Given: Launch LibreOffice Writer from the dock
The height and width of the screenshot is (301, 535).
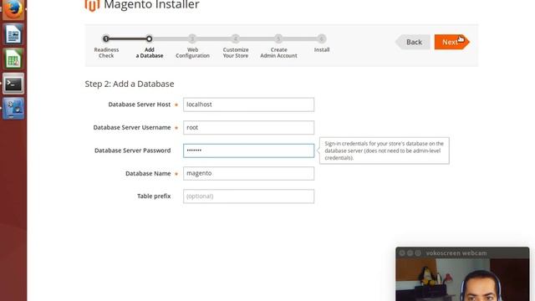Looking at the screenshot, I should (x=13, y=34).
